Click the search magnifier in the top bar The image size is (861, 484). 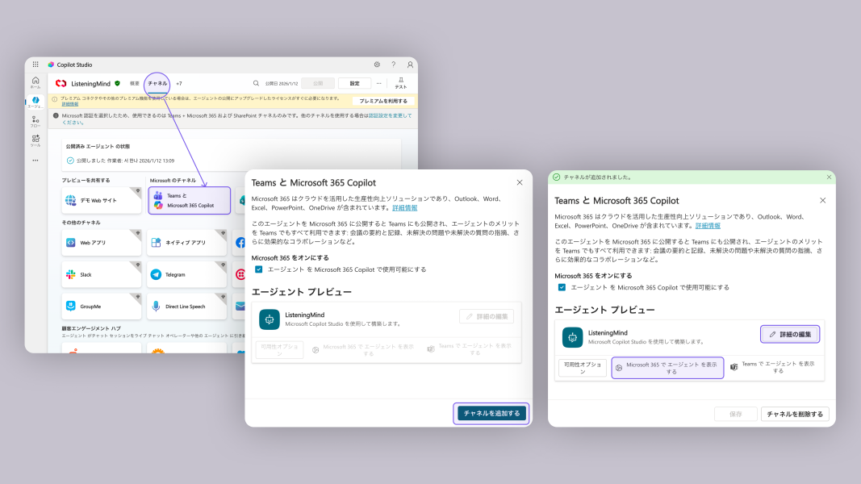pos(257,83)
